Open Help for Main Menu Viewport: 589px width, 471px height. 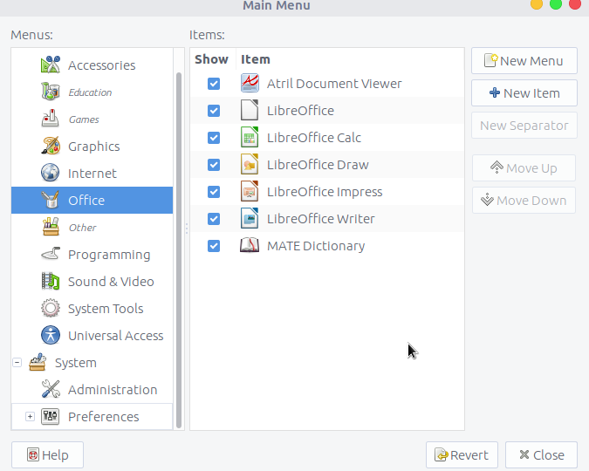[x=47, y=455]
